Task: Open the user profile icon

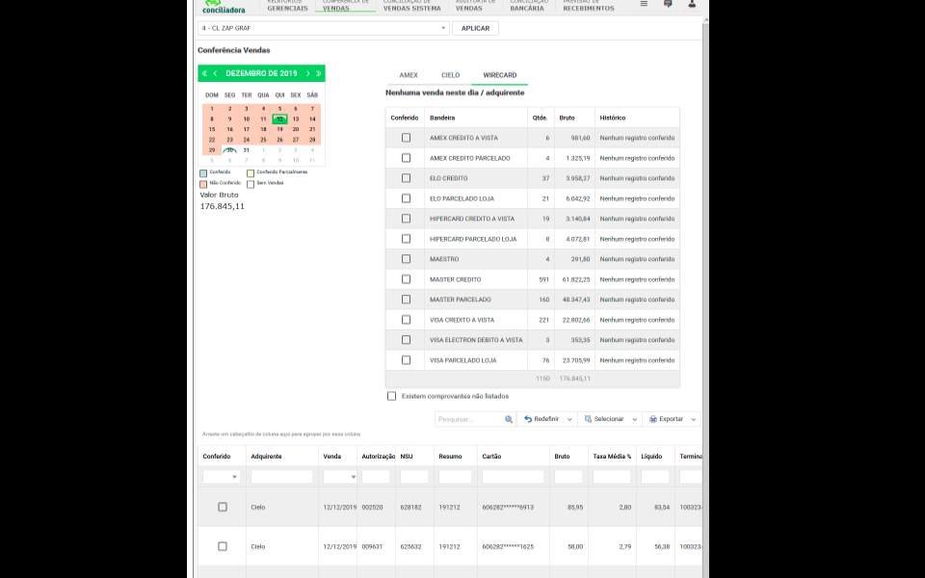Action: tap(692, 4)
